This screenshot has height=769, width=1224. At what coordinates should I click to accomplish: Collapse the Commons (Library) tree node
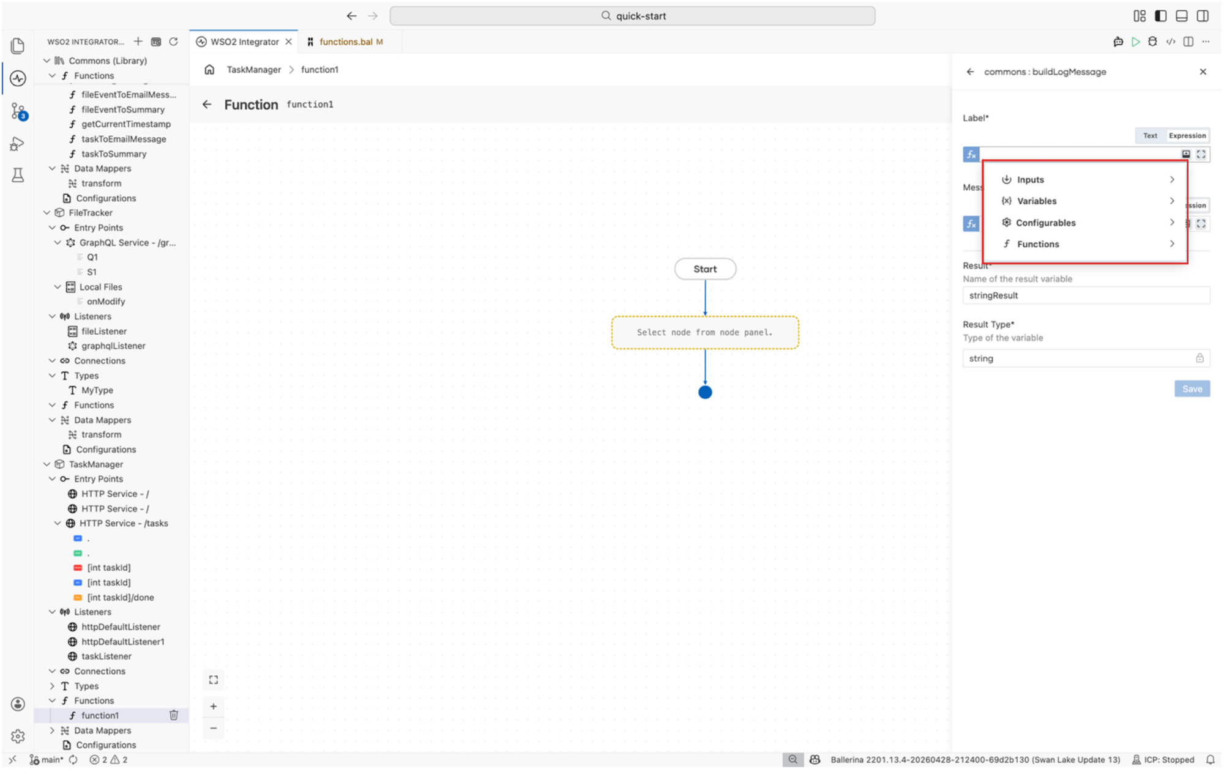(x=47, y=61)
